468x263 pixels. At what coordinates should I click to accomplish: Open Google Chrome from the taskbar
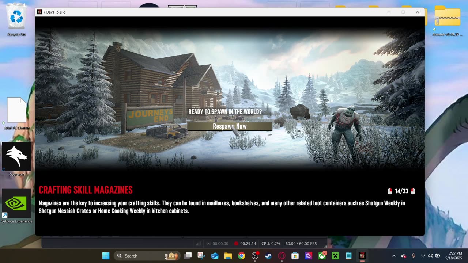point(241,256)
